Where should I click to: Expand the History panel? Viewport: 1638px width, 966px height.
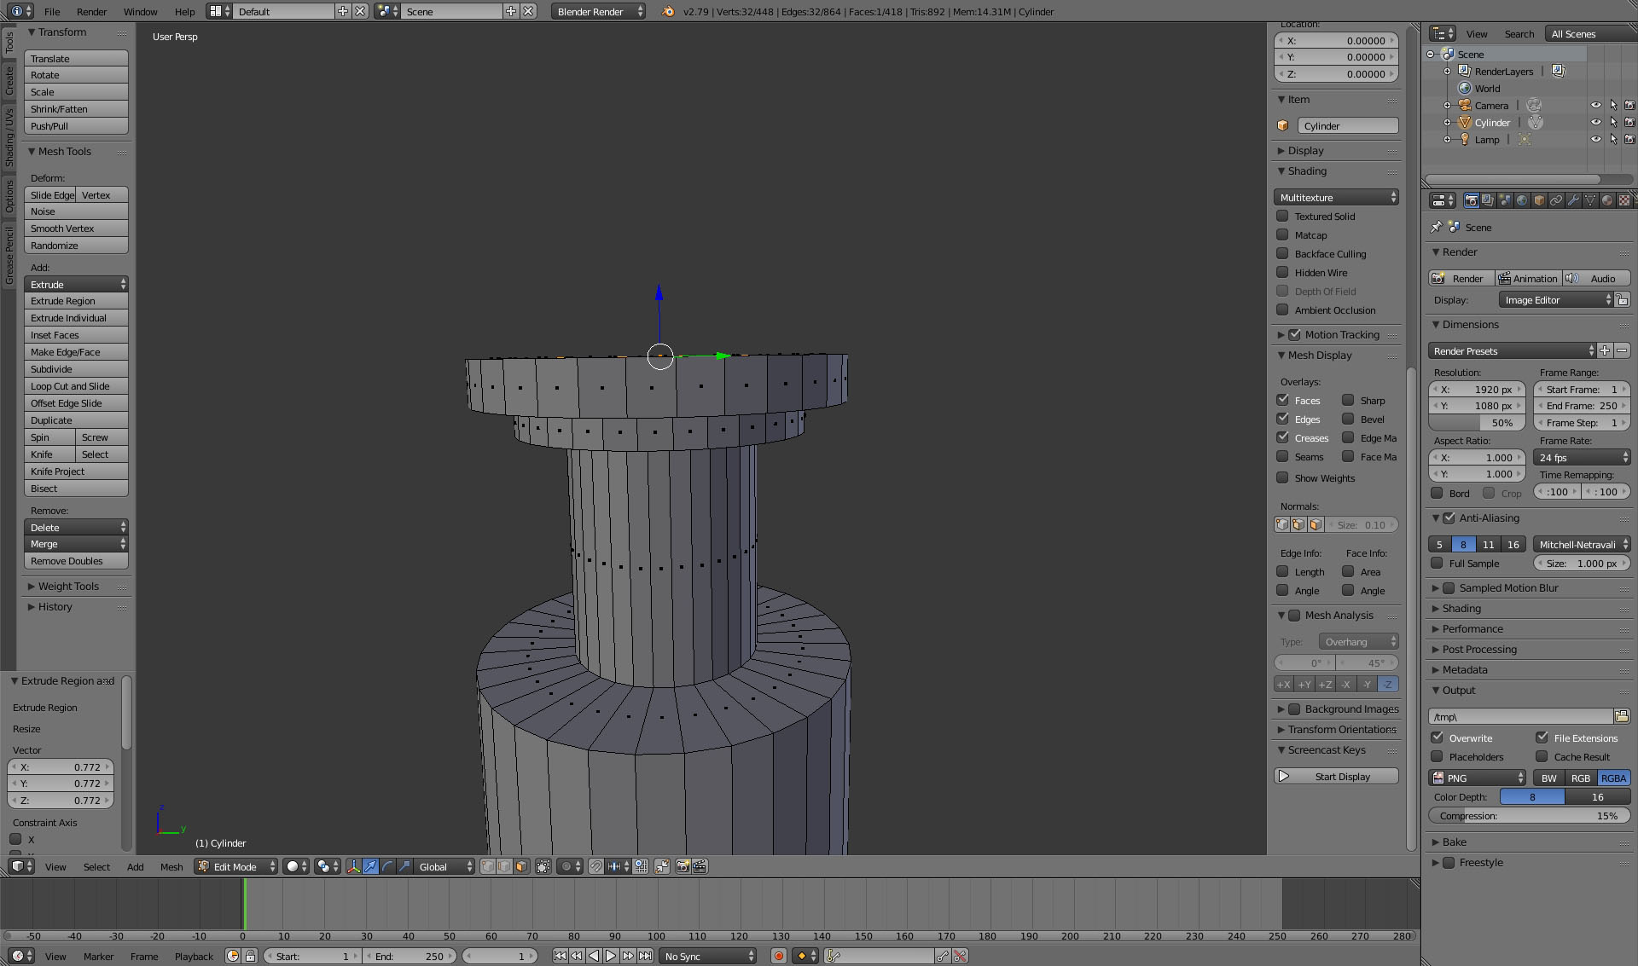tap(55, 606)
